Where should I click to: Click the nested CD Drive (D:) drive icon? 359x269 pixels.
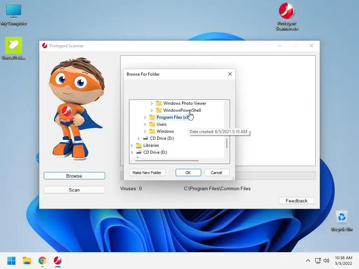pyautogui.click(x=145, y=138)
